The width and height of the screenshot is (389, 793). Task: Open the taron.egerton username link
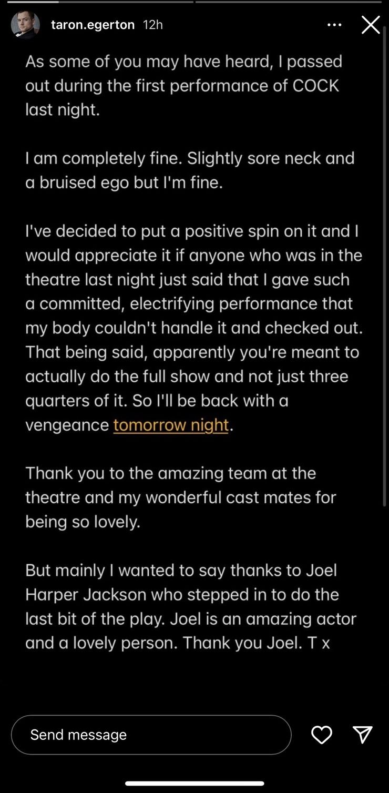coord(93,25)
